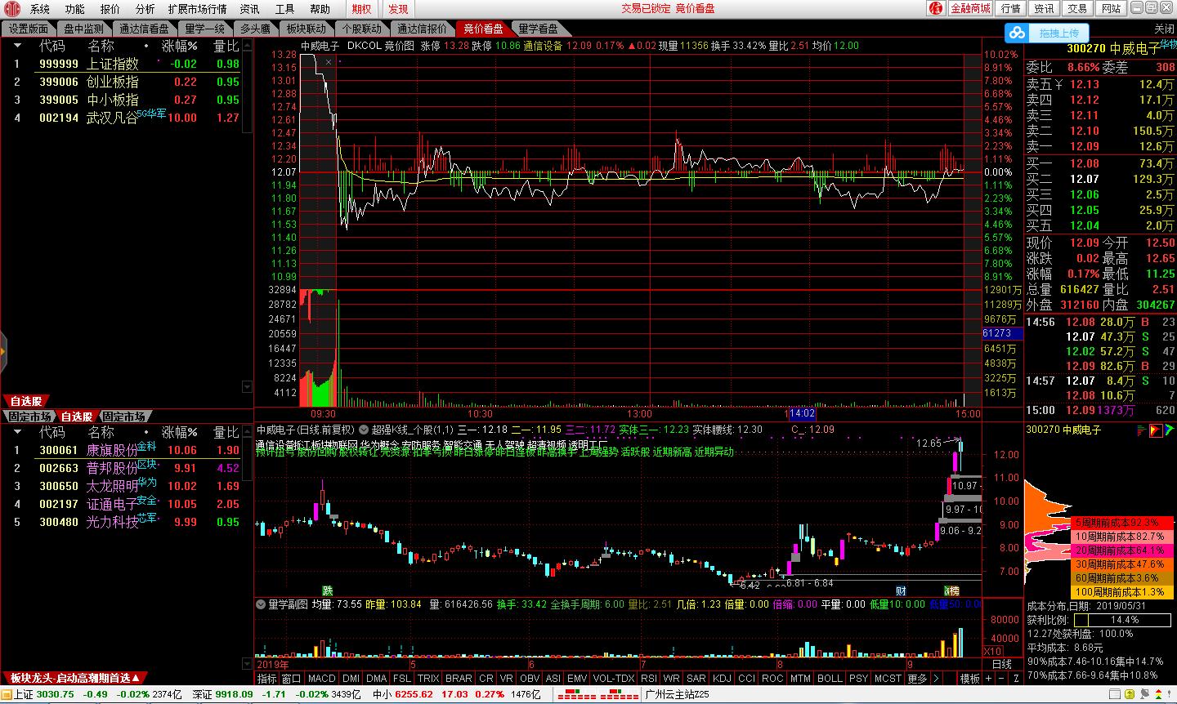Open the 扩展市场行情 menu
1177x704 pixels.
click(197, 9)
